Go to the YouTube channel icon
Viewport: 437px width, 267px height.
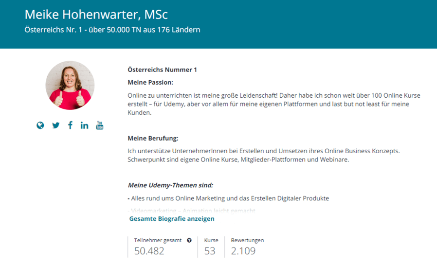coord(99,125)
